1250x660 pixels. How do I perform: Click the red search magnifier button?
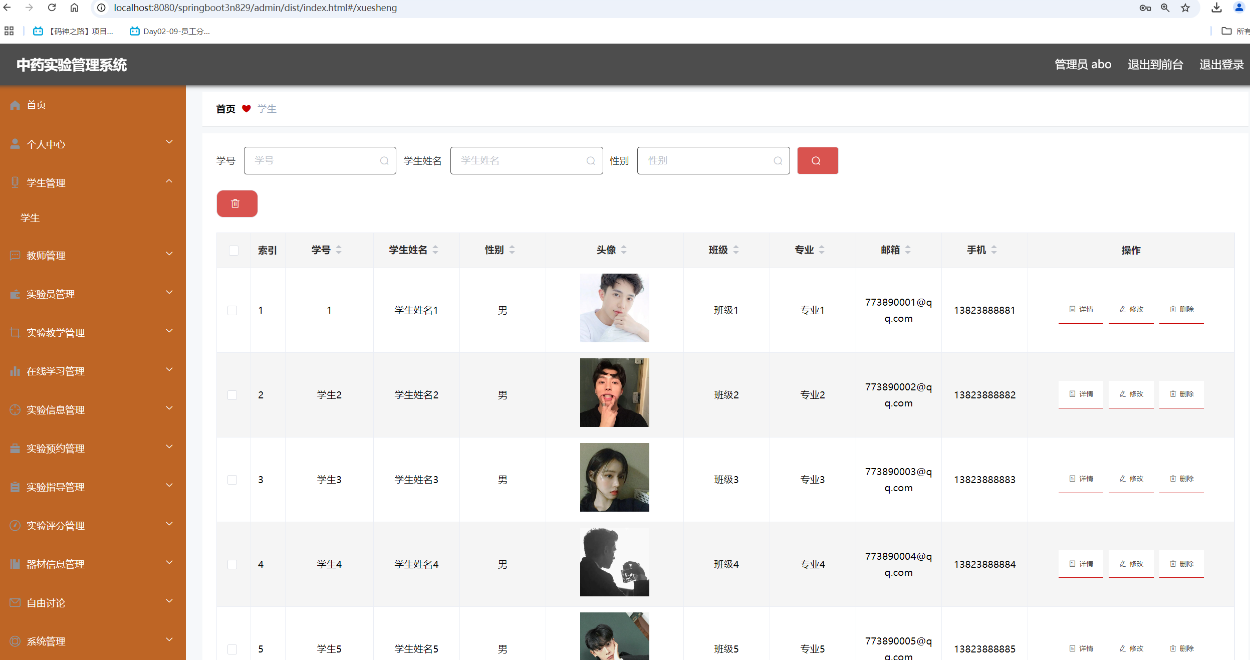(817, 160)
